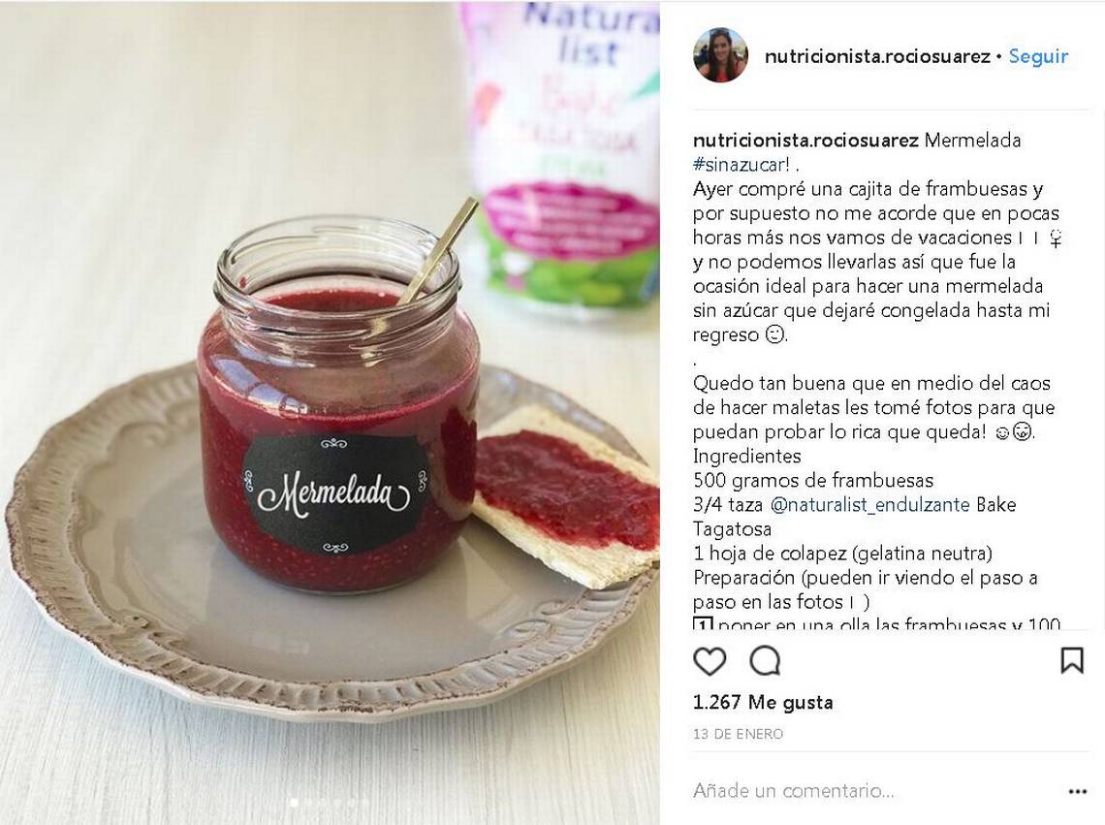Click the golden spoon in the jar
This screenshot has width=1105, height=825.
tap(436, 252)
